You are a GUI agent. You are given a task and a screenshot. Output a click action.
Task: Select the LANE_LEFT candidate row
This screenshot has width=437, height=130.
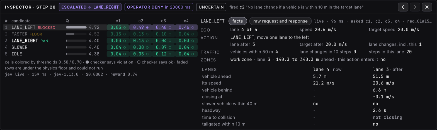pos(101,27)
